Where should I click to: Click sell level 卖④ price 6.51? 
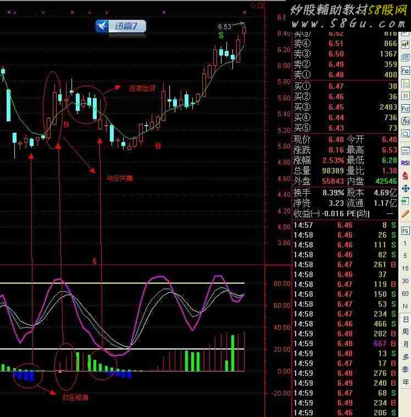(x=336, y=43)
